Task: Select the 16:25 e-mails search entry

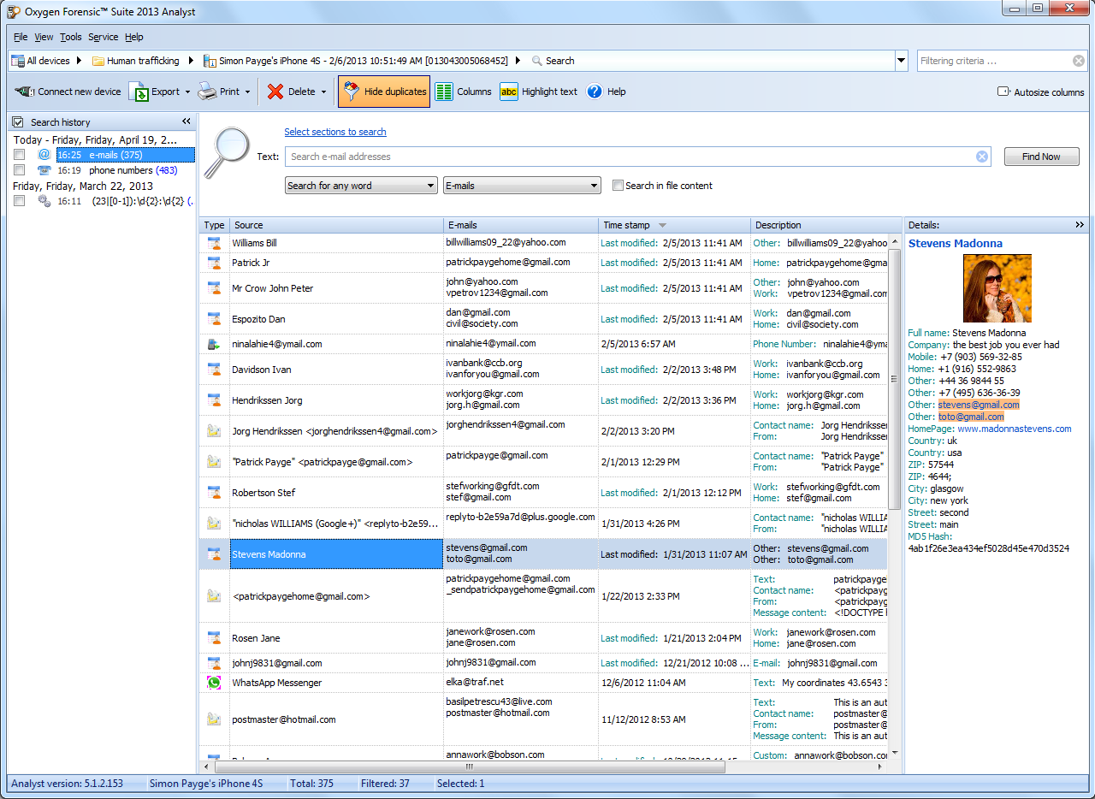Action: click(x=125, y=155)
